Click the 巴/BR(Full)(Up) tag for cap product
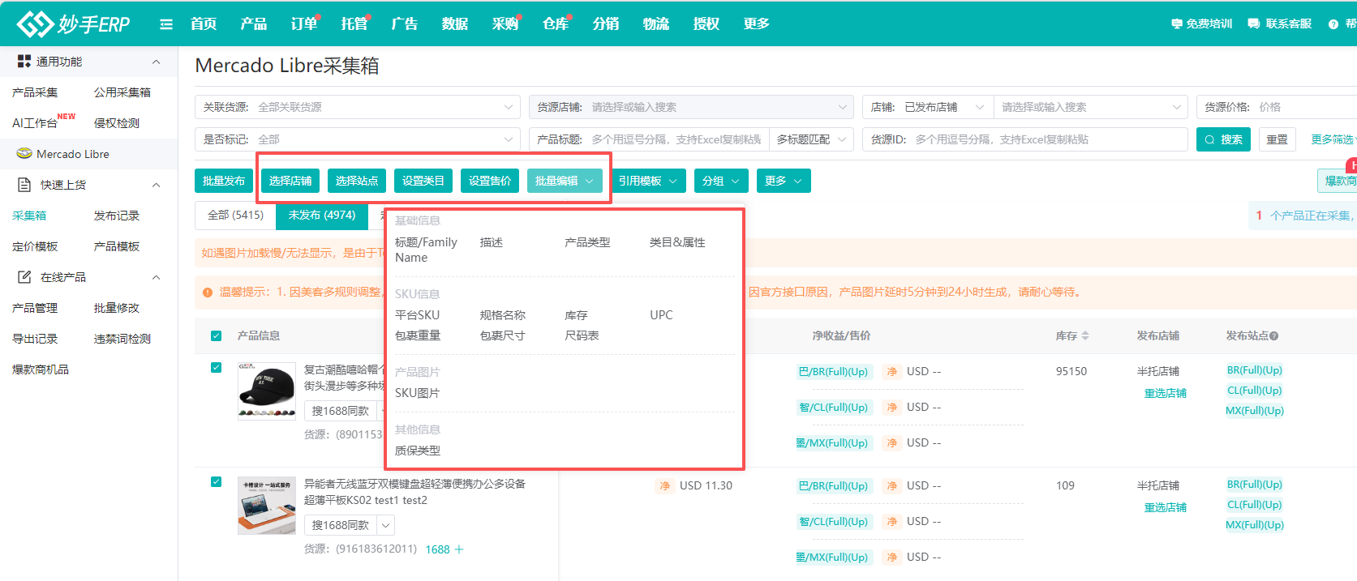The height and width of the screenshot is (581, 1357). click(834, 372)
